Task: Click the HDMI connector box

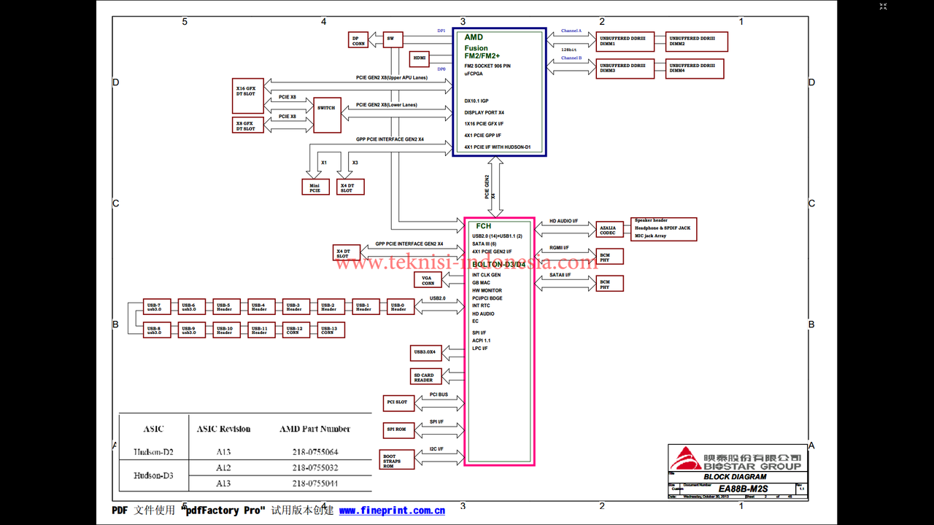Action: [x=420, y=58]
